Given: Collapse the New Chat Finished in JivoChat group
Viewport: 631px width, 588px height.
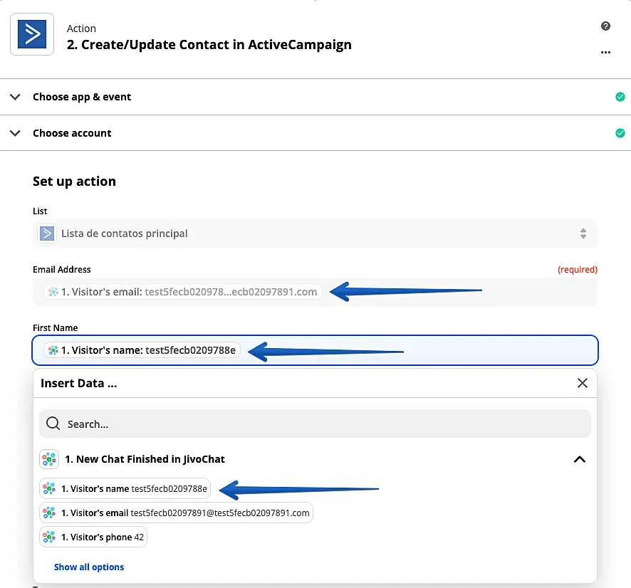Looking at the screenshot, I should (x=579, y=459).
